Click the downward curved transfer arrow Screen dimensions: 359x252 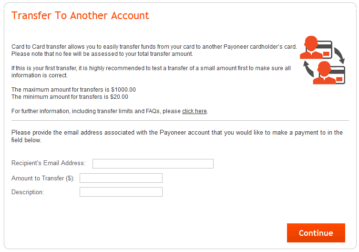339,55
